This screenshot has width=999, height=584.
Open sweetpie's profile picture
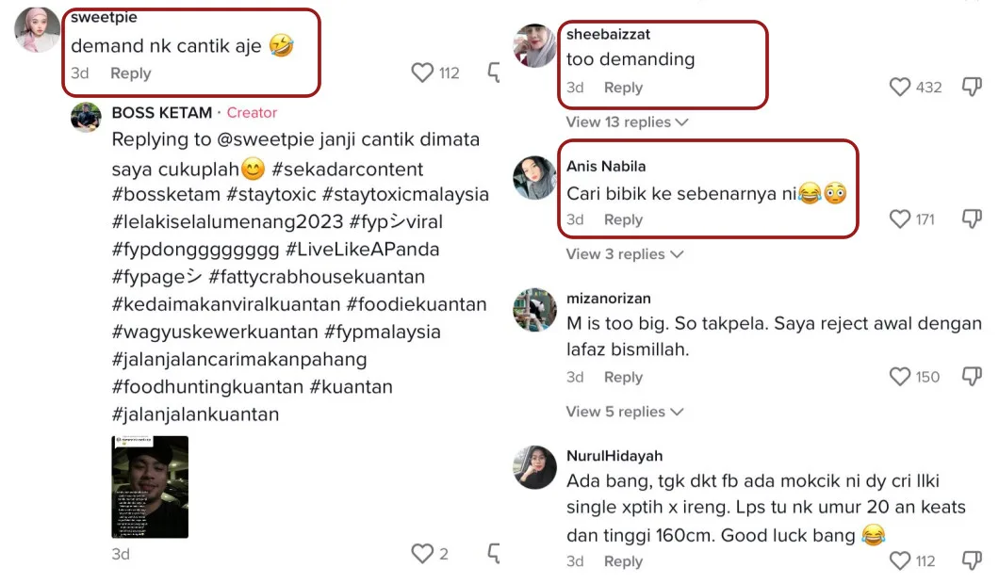(38, 30)
